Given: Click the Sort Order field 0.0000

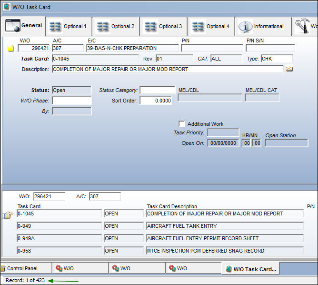Looking at the screenshot, I should point(156,101).
